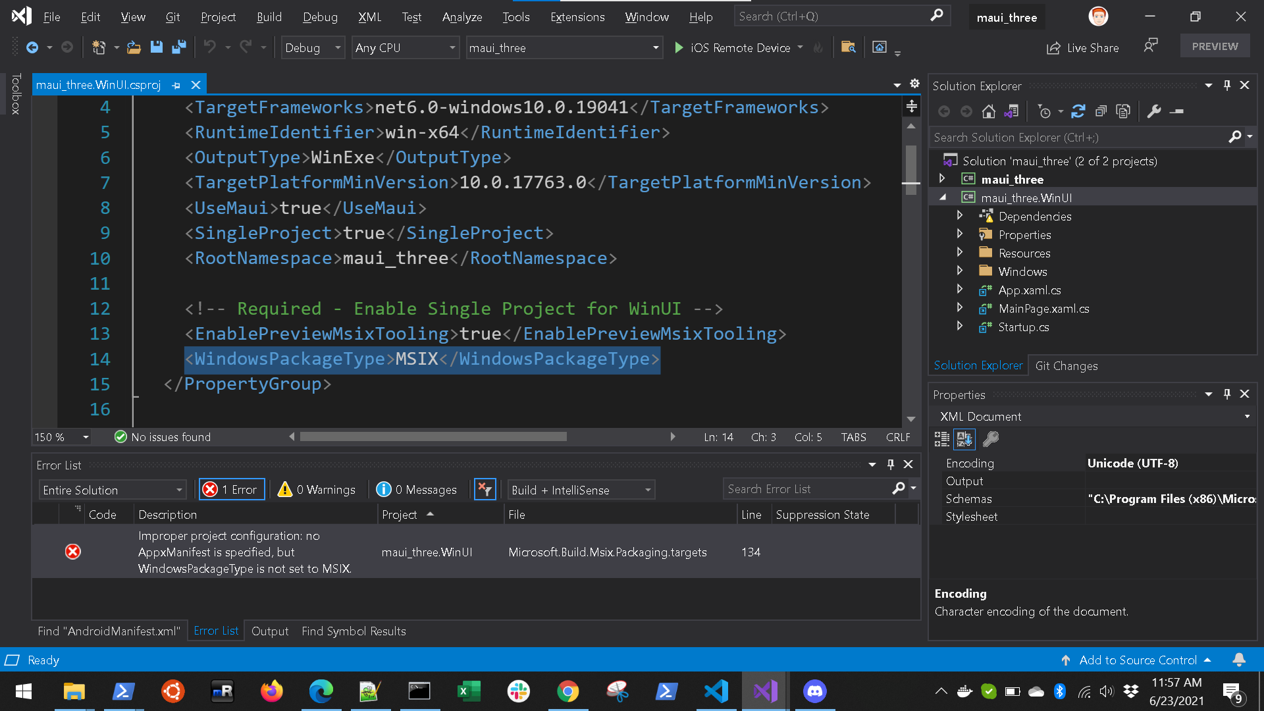Toggle the 1 Error filter button

tap(231, 489)
